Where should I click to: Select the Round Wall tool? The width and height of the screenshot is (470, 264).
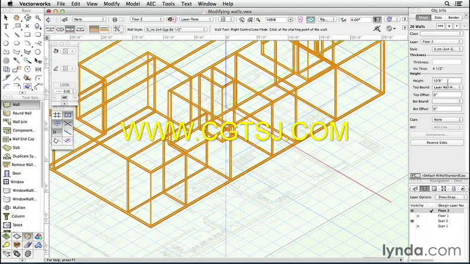click(x=21, y=113)
